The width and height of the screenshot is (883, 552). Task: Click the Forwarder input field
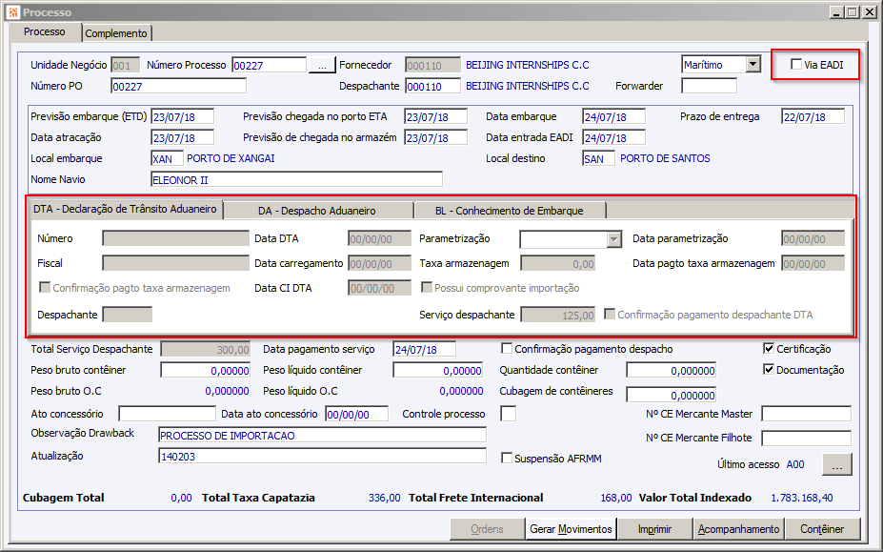(x=709, y=86)
